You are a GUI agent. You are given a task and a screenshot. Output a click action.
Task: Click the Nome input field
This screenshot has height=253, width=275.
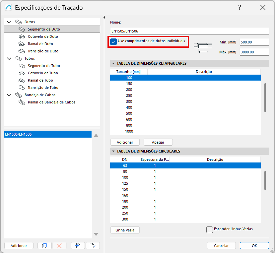pos(189,31)
